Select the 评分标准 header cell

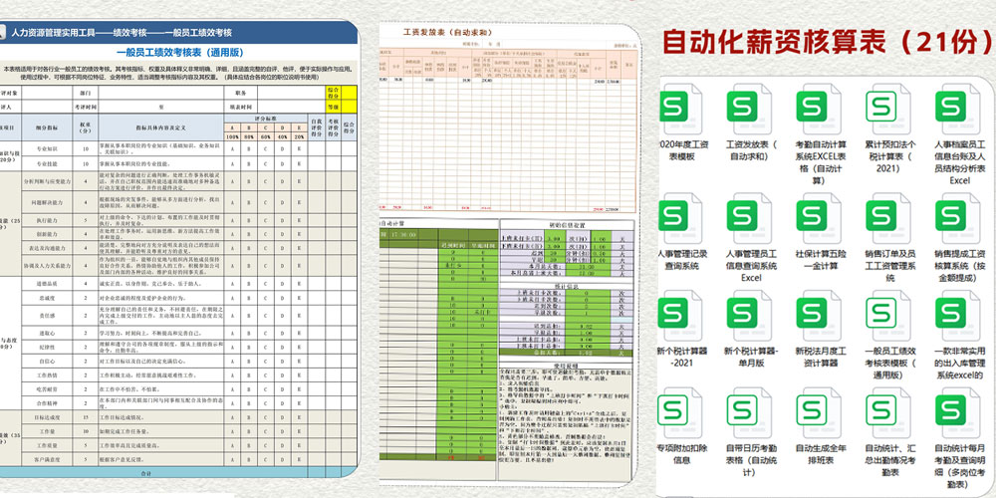[x=266, y=119]
